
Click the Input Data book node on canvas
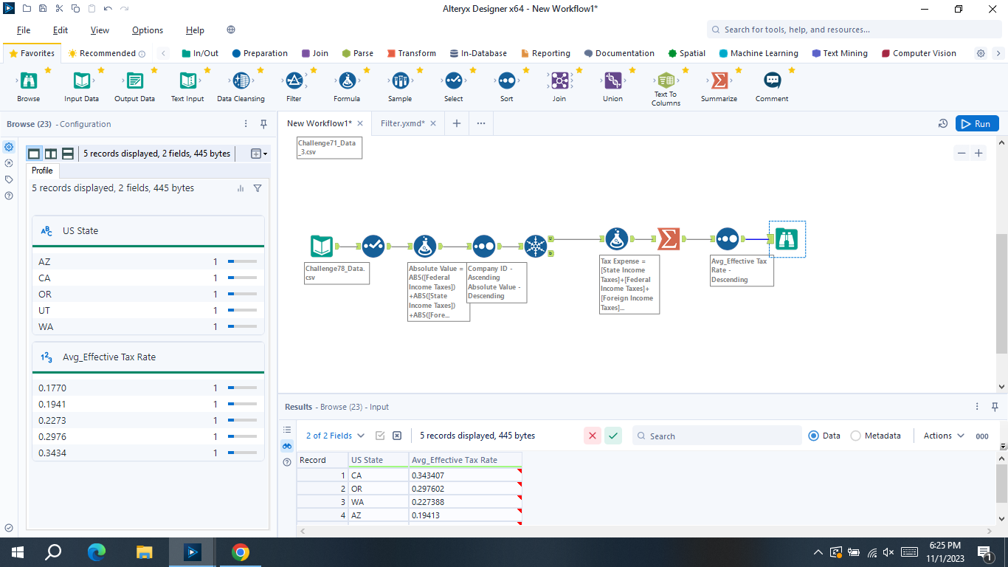(x=321, y=246)
